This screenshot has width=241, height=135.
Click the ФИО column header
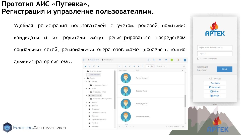click(x=137, y=70)
